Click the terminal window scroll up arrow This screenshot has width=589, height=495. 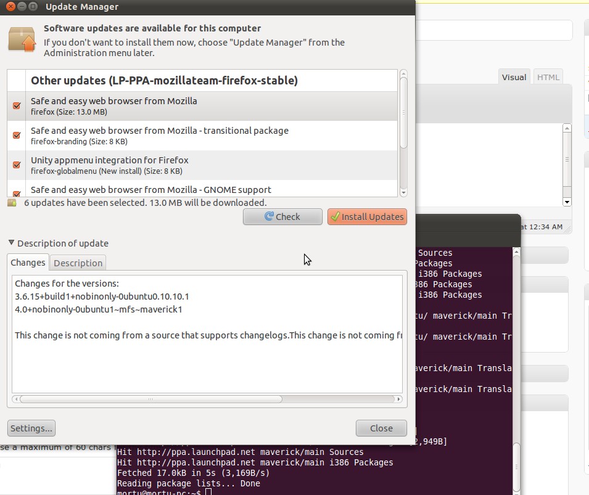pos(516,252)
